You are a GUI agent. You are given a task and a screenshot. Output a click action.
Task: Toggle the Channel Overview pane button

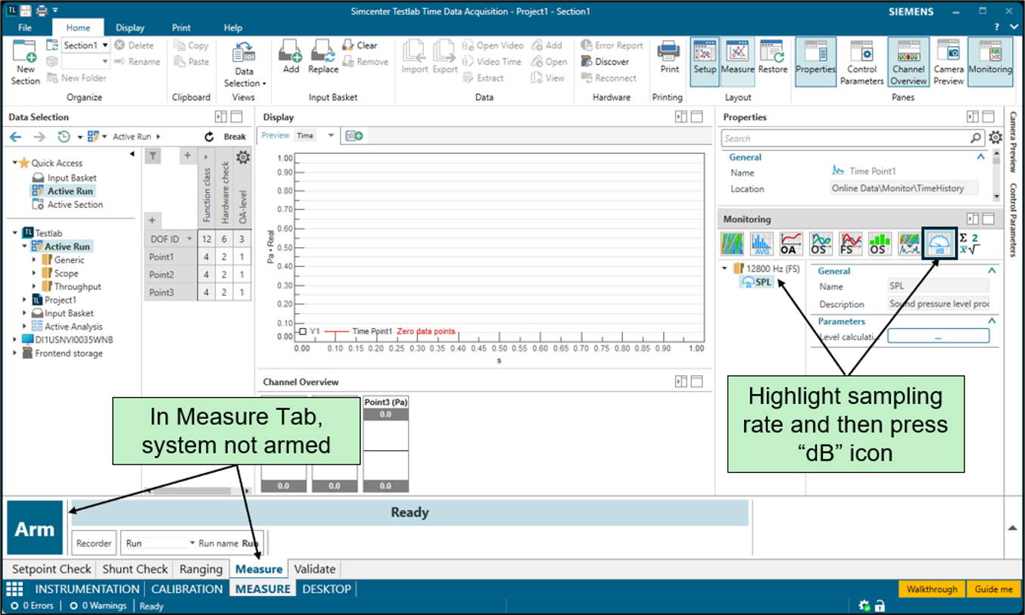click(x=908, y=62)
